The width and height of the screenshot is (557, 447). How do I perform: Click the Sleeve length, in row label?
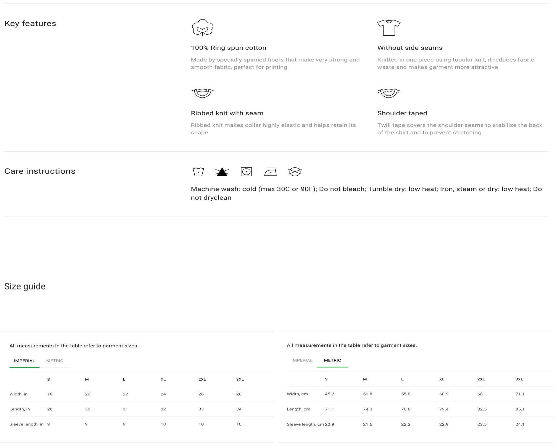click(26, 424)
